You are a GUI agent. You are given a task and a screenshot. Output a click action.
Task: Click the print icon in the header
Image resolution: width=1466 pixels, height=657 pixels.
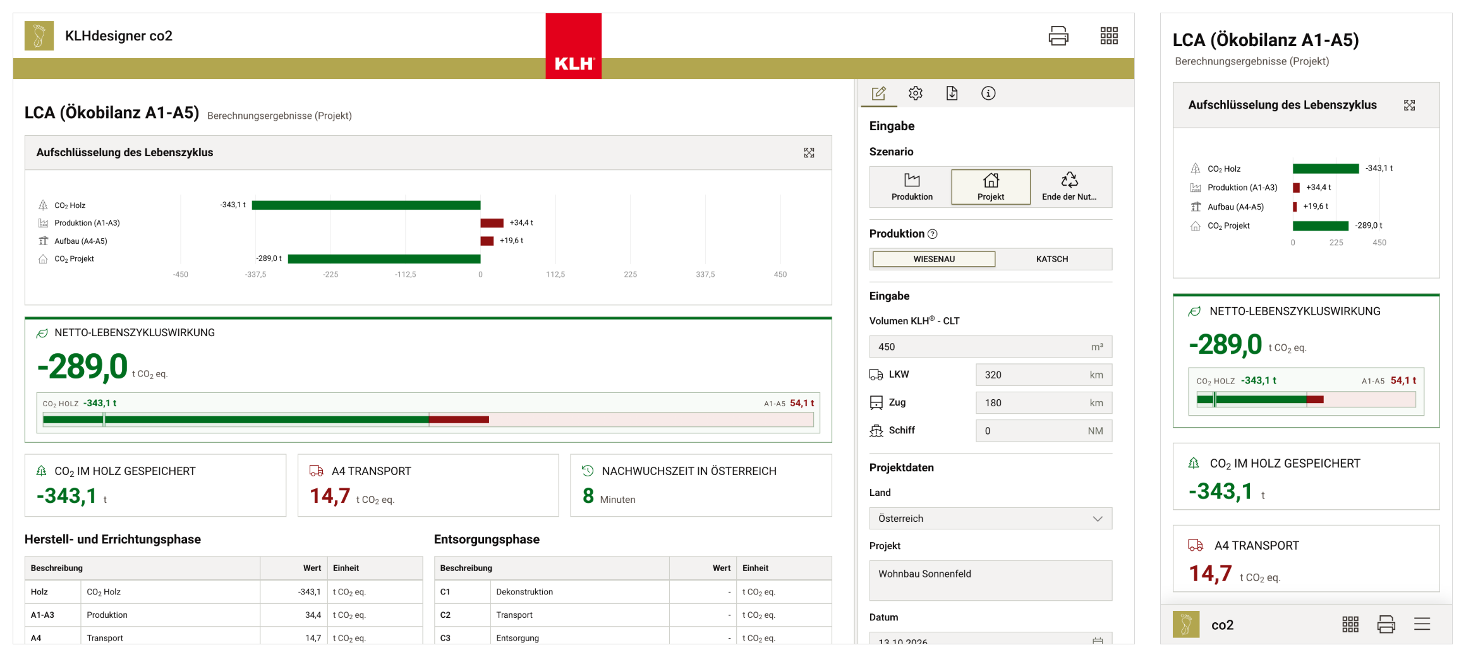coord(1058,35)
